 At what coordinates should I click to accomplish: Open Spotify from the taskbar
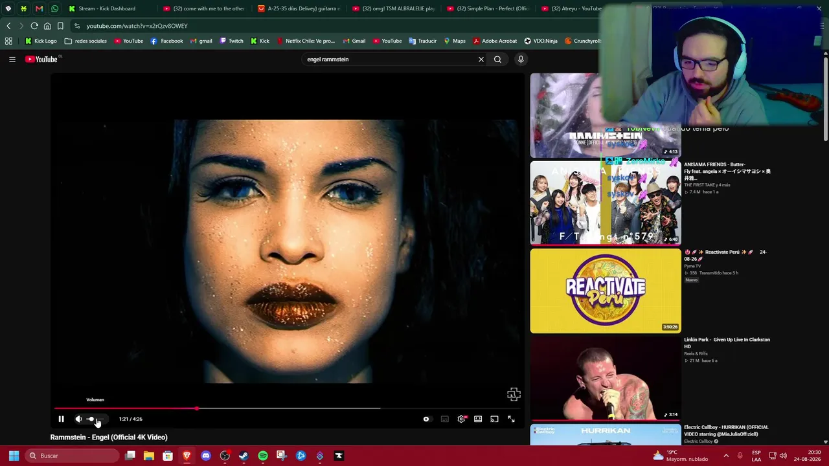tap(262, 456)
